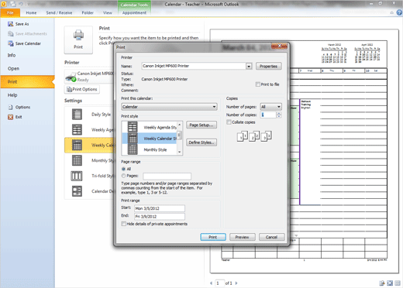This screenshot has height=288, width=403.
Task: Click Actual Size preview icon bottom right
Action: [x=382, y=283]
